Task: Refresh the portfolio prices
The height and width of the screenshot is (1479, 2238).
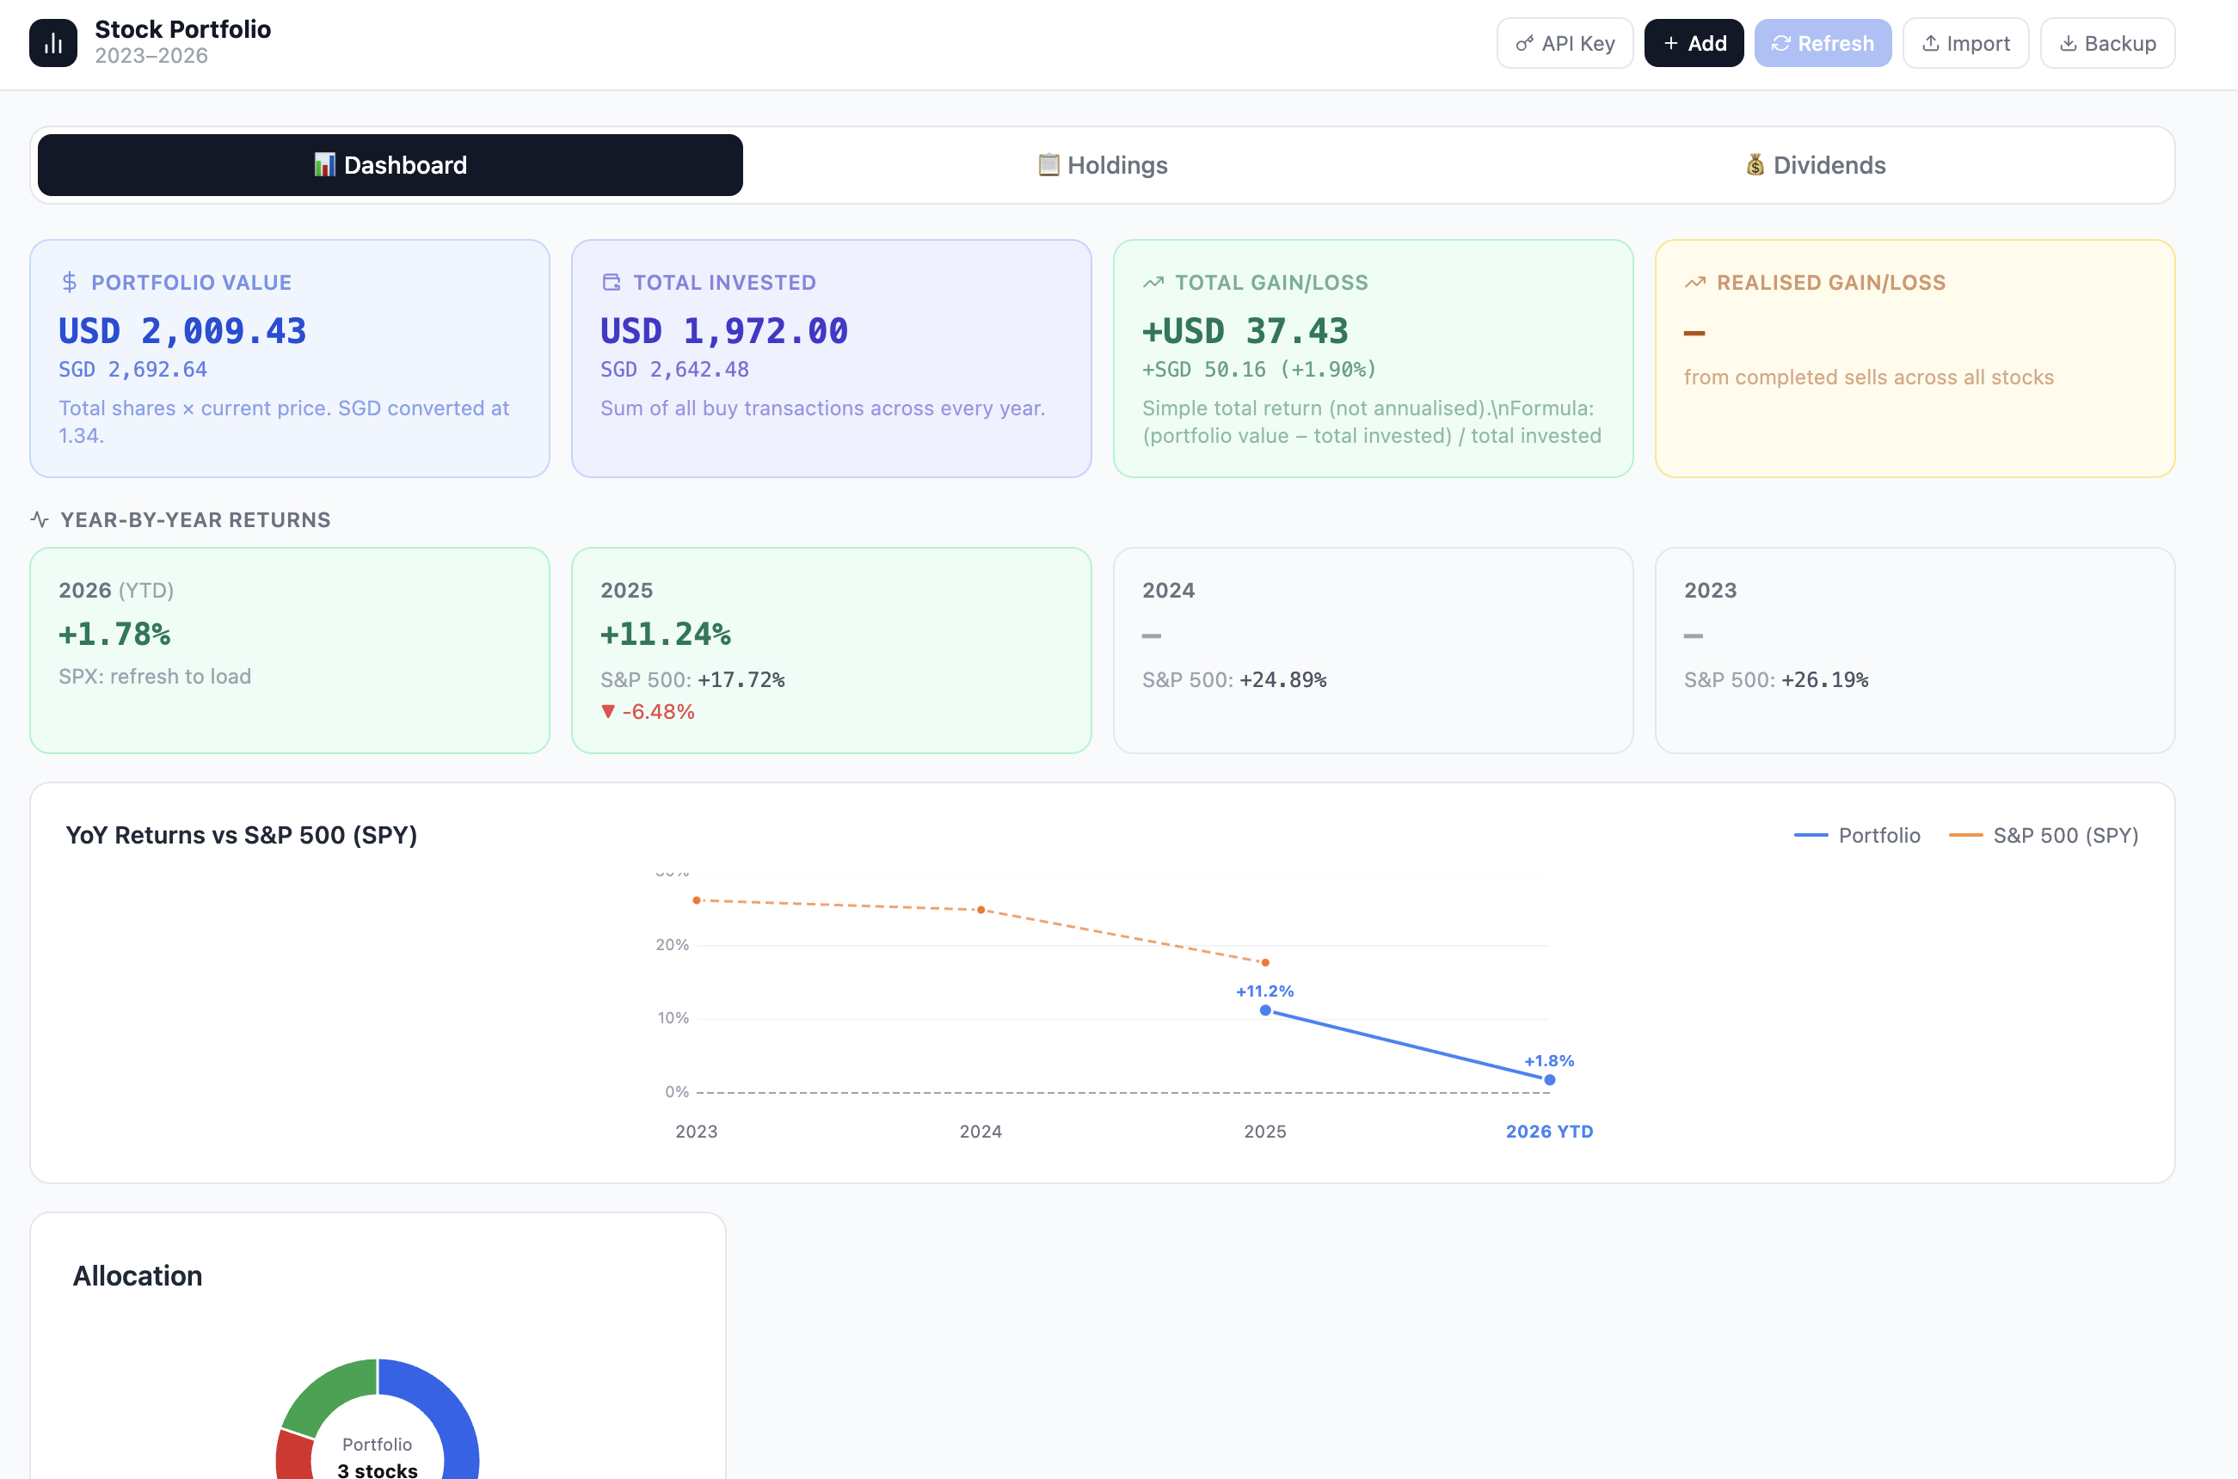Action: pos(1822,43)
